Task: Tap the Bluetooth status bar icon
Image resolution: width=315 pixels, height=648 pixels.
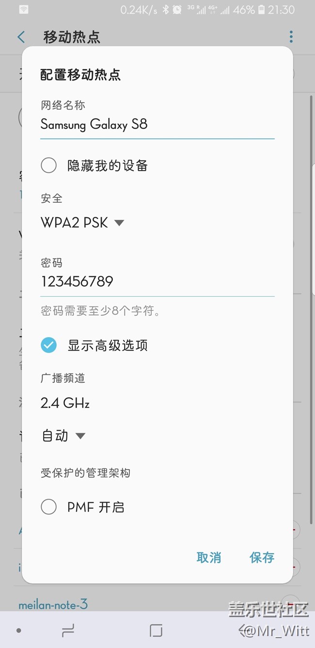Action: (165, 10)
